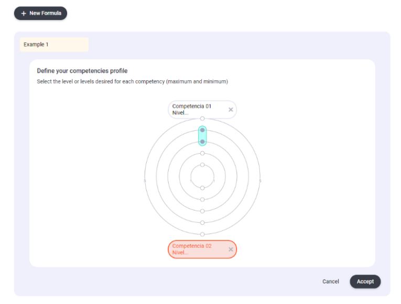Click the plus icon in New Formula
The height and width of the screenshot is (304, 401).
(24, 13)
